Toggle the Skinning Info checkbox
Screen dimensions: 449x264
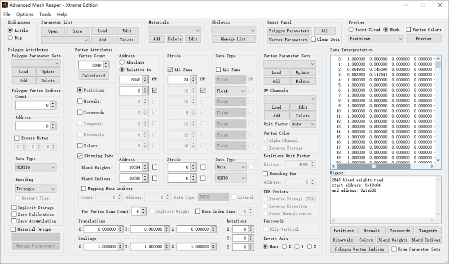tap(80, 156)
